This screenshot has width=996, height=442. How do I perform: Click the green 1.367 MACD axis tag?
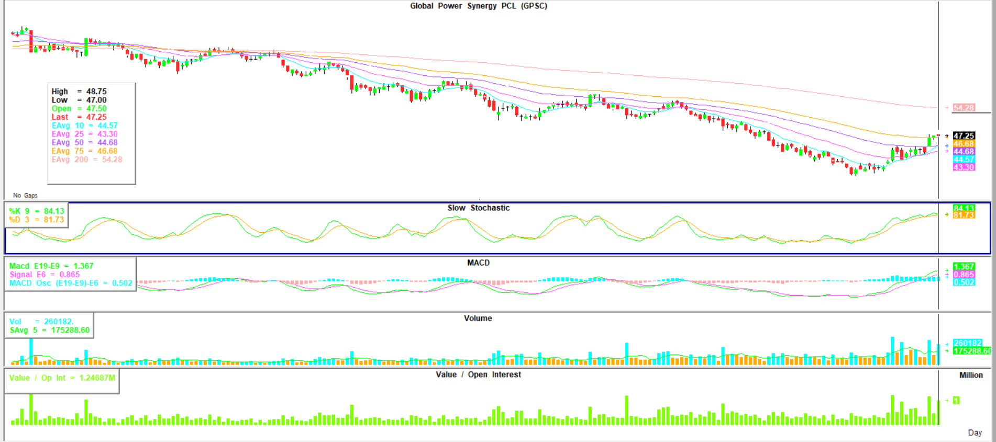[x=964, y=266]
